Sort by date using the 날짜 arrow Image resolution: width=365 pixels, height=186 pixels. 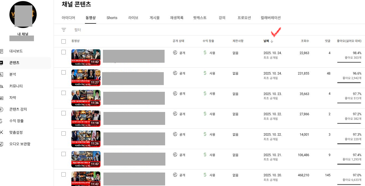272,41
